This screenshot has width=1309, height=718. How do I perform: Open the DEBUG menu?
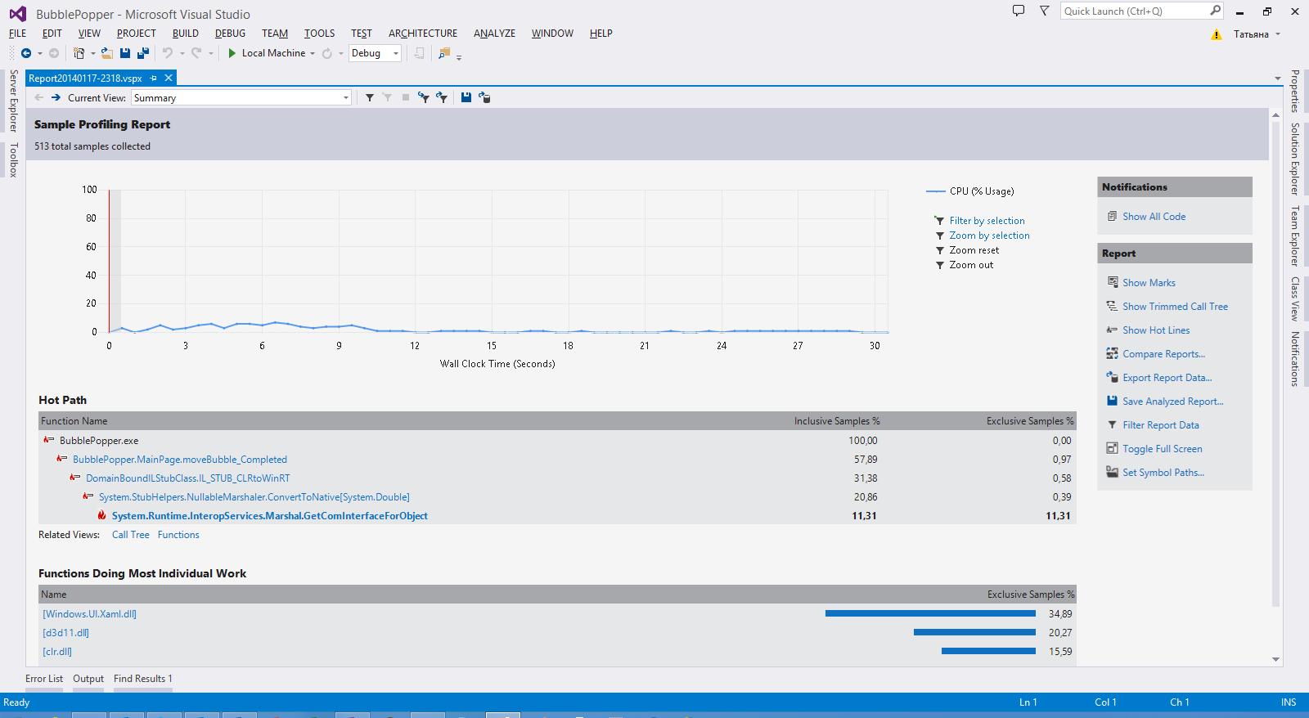[x=230, y=34]
